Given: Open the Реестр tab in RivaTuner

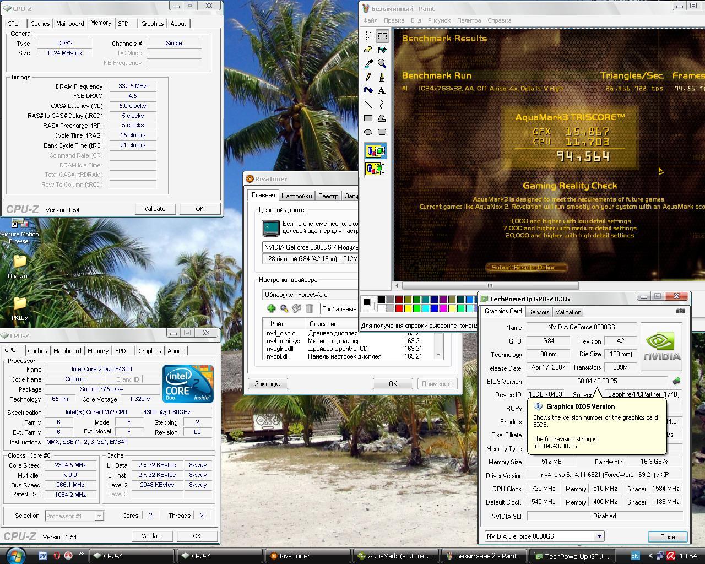Looking at the screenshot, I should (328, 196).
